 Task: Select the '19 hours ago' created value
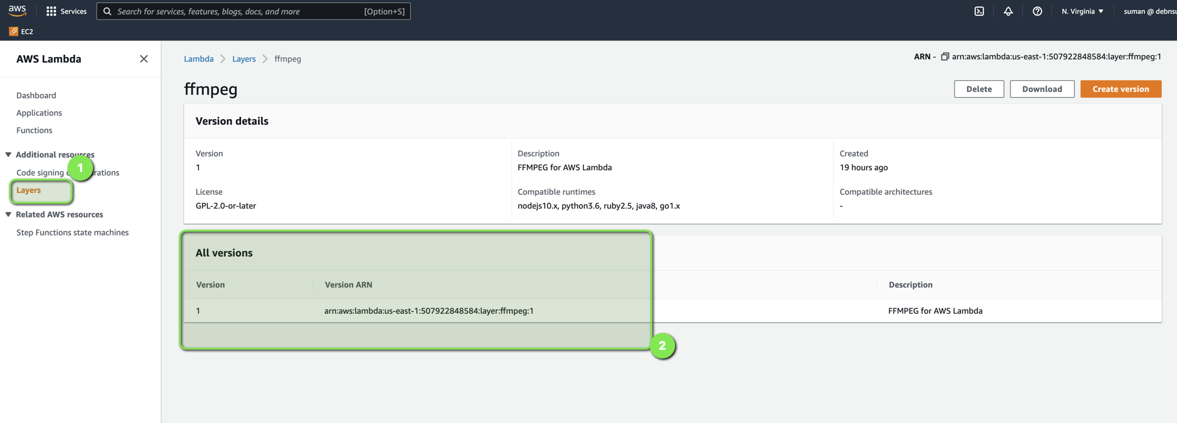[863, 167]
